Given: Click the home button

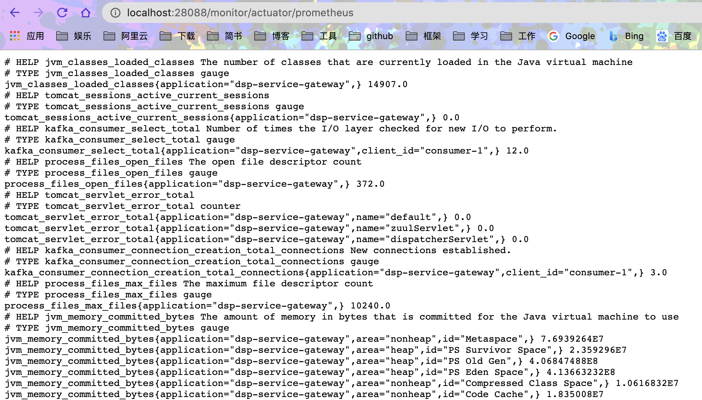Looking at the screenshot, I should point(85,12).
